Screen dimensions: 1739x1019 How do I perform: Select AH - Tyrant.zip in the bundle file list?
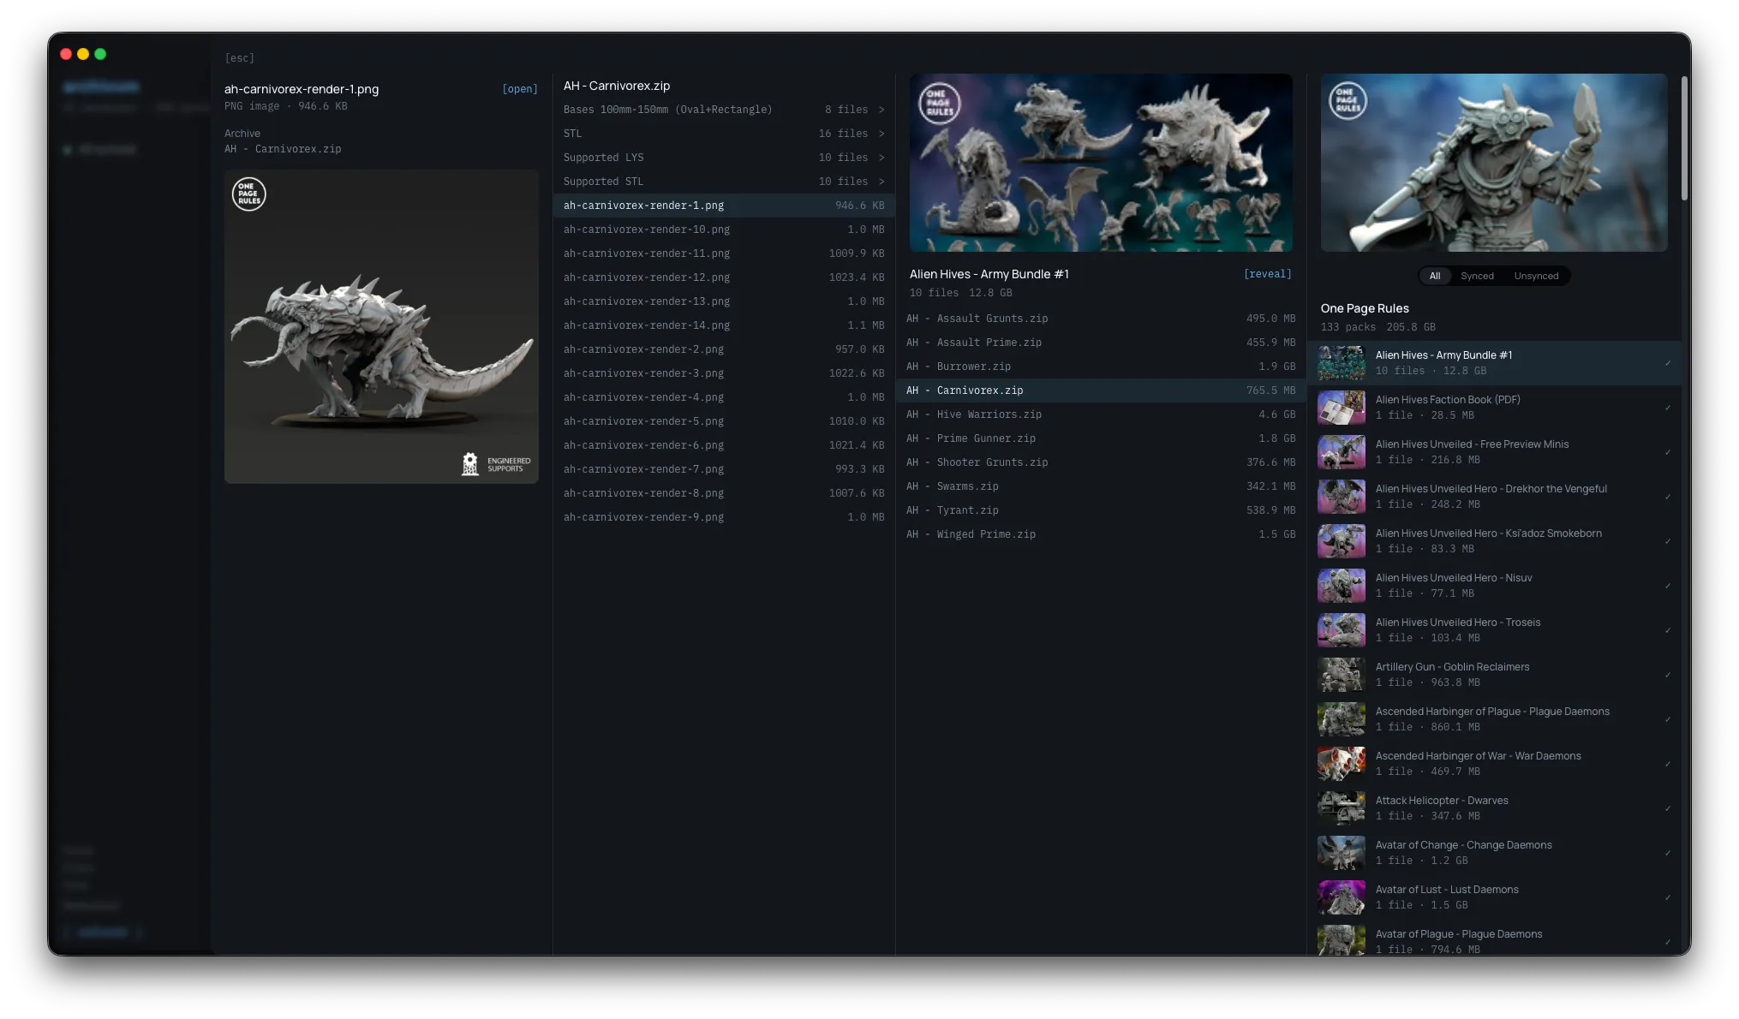tap(1101, 509)
